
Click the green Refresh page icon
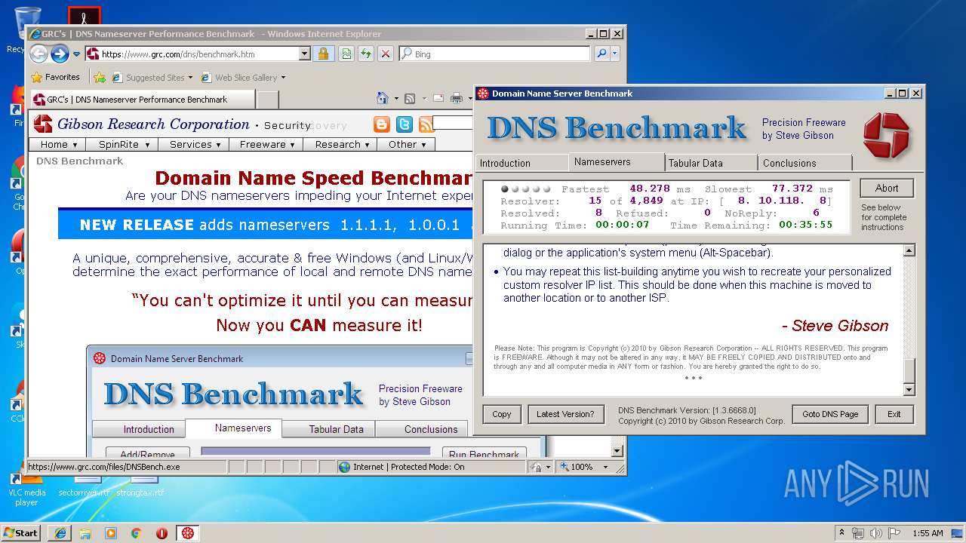[x=366, y=54]
